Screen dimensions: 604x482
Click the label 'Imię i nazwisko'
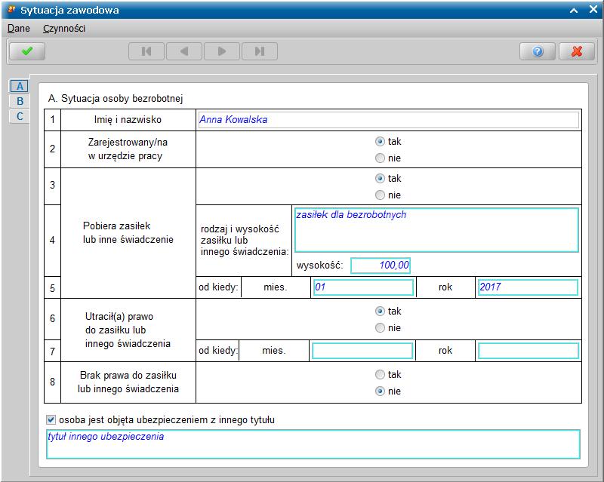pos(128,120)
